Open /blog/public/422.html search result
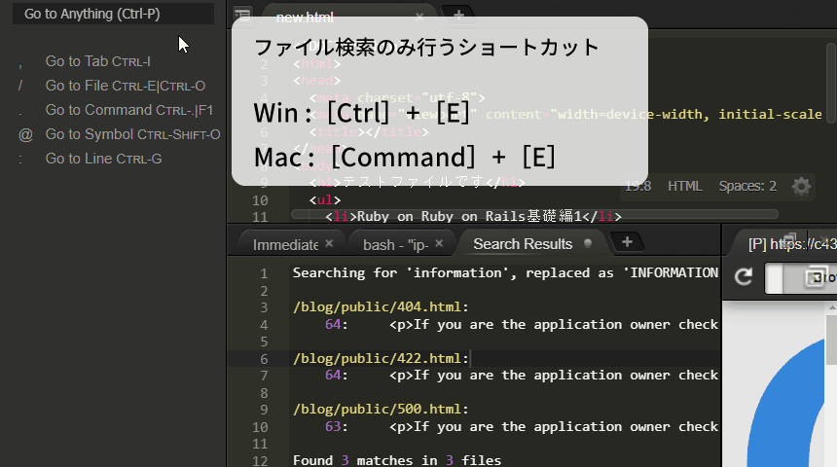 point(381,359)
